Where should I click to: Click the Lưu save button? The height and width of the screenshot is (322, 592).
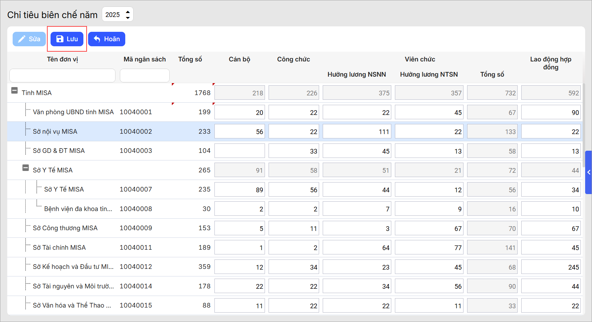67,39
